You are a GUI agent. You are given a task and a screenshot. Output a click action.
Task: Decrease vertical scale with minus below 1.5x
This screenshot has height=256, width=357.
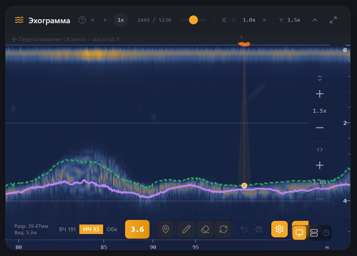[x=320, y=128]
